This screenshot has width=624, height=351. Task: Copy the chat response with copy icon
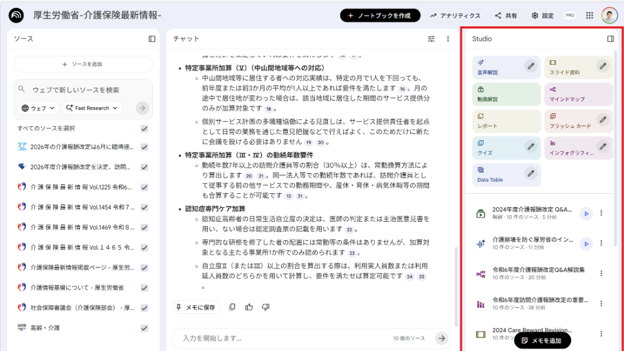232,307
